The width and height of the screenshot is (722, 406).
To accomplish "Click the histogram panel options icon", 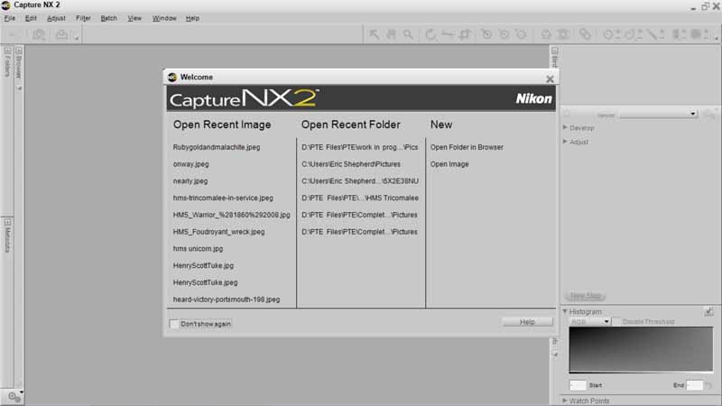I will click(708, 312).
